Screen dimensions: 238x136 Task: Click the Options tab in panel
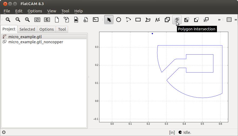tap(46, 29)
